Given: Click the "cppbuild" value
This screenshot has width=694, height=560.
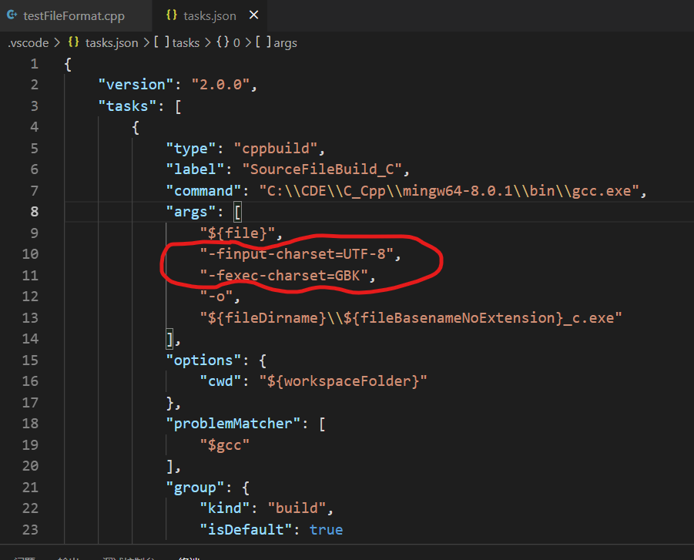Looking at the screenshot, I should pyautogui.click(x=275, y=149).
